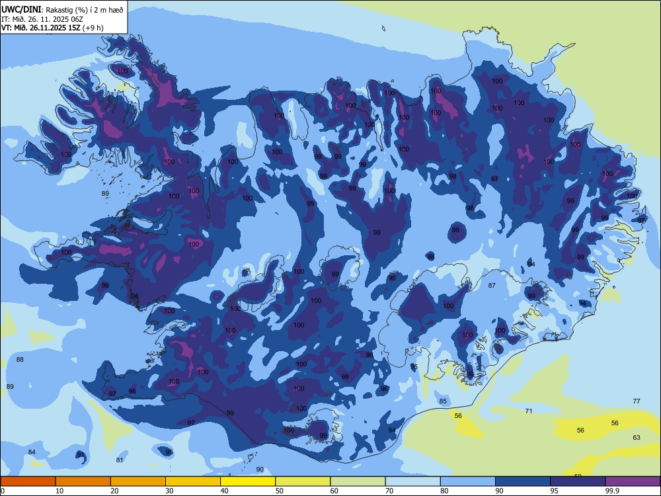Click the map humidity value '81'
The width and height of the screenshot is (661, 496).
coord(120,460)
